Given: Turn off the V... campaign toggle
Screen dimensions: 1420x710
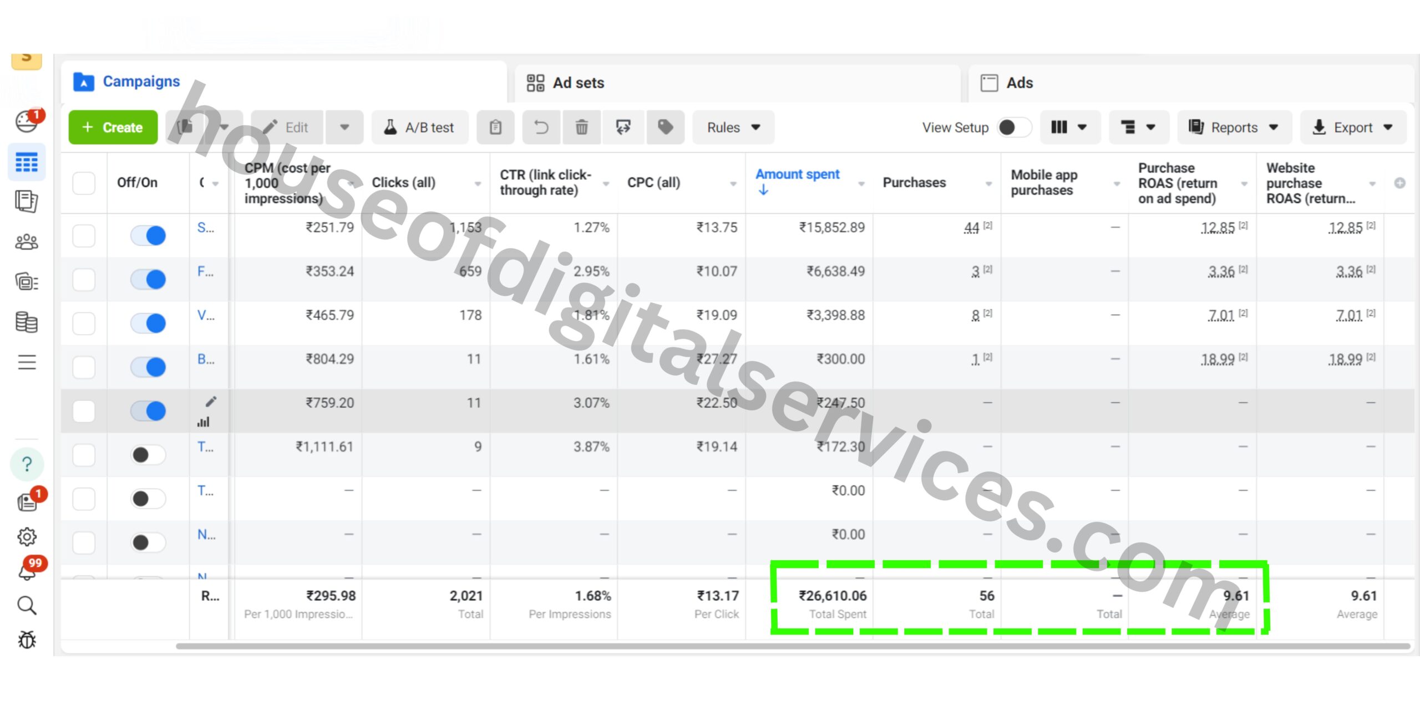Looking at the screenshot, I should coord(148,323).
